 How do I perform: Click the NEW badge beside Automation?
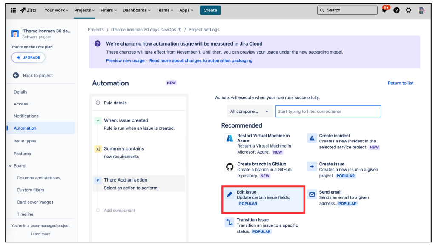[x=171, y=83]
